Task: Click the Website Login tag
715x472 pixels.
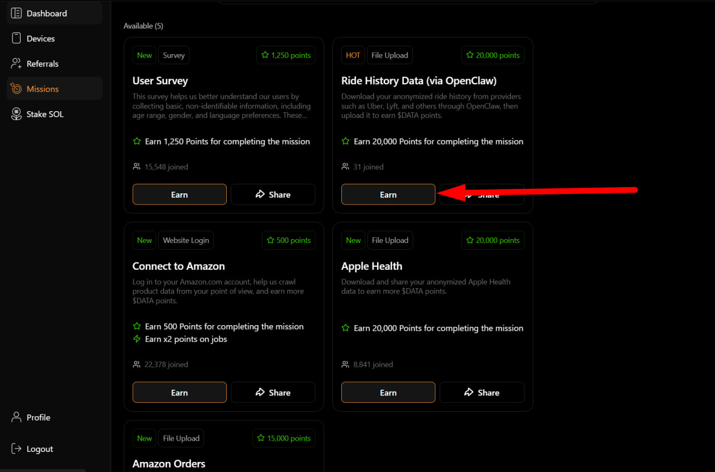Action: (186, 240)
